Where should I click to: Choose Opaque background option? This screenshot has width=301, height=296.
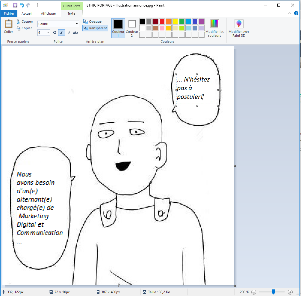click(x=92, y=22)
